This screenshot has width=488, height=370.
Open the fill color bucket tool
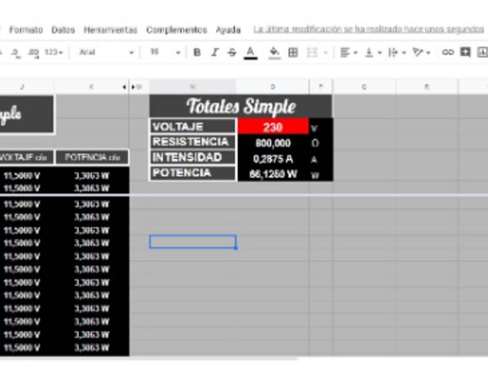click(274, 52)
